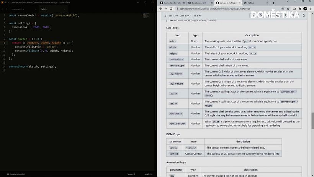The width and height of the screenshot is (314, 177).
Task: Open Chrome tab search chevron
Action: point(288,2)
